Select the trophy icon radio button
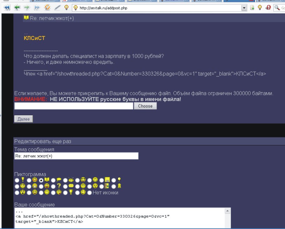The height and width of the screenshot is (229, 285). click(65, 193)
